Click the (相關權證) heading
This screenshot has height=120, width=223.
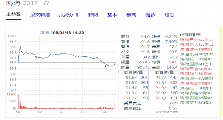click(x=191, y=35)
